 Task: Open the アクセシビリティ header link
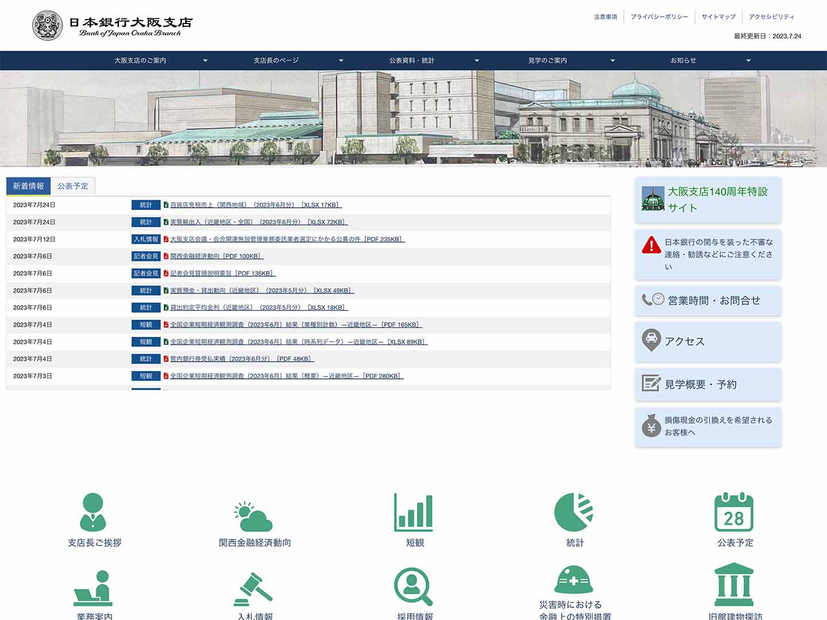pos(772,17)
